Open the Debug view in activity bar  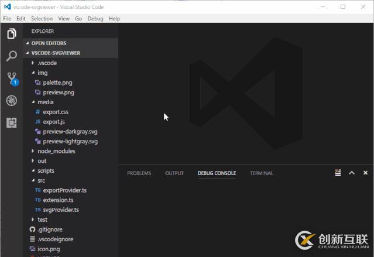(12, 101)
